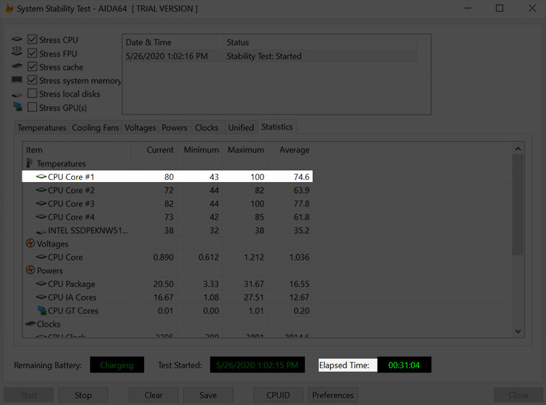546x405 pixels.
Task: Click the lightning icon of Voltages group
Action: pyautogui.click(x=30, y=243)
